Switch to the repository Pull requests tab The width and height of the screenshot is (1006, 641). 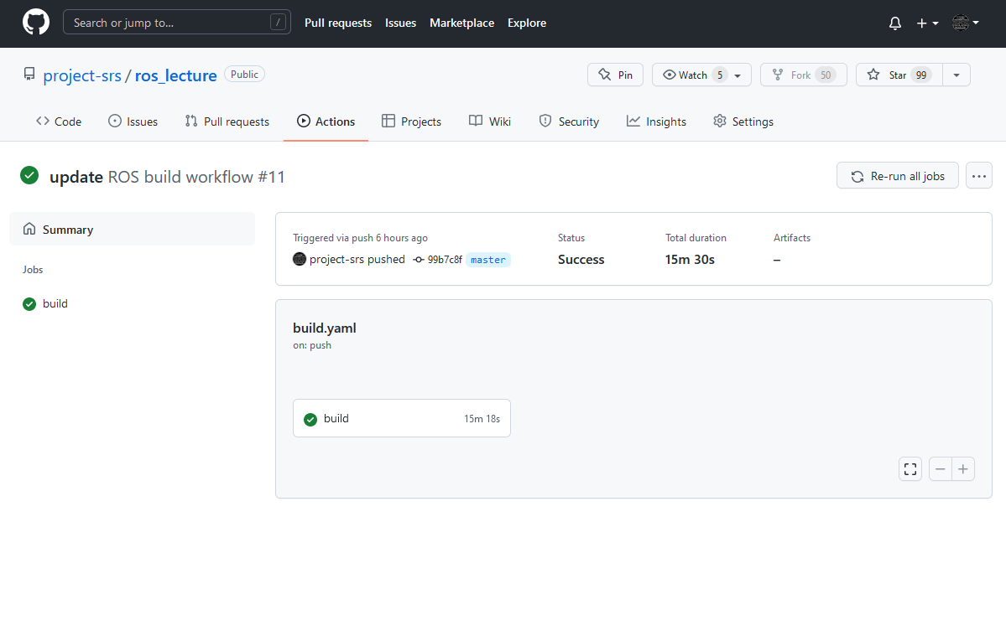pos(227,121)
